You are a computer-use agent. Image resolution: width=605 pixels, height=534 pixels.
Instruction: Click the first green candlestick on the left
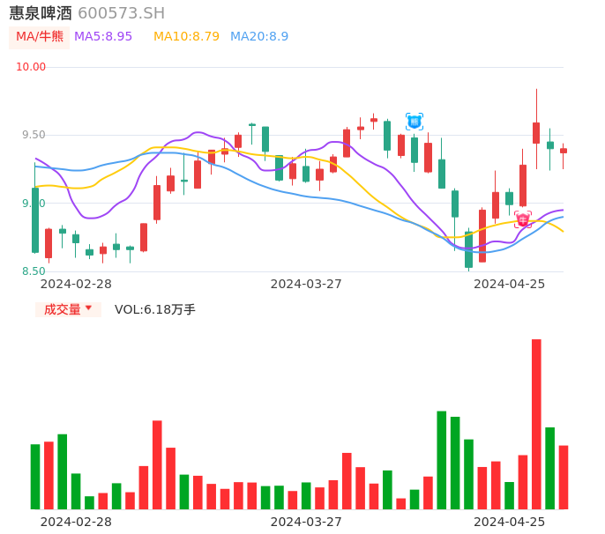tap(35, 219)
